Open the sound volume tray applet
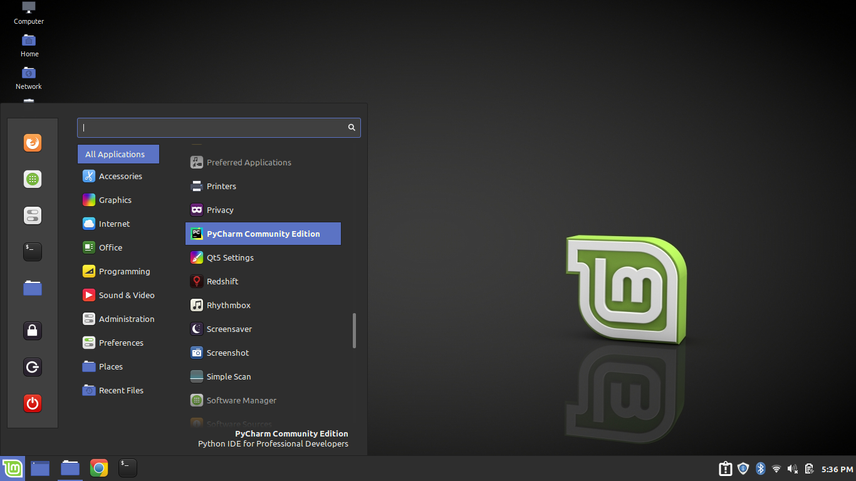The width and height of the screenshot is (856, 481). 793,468
